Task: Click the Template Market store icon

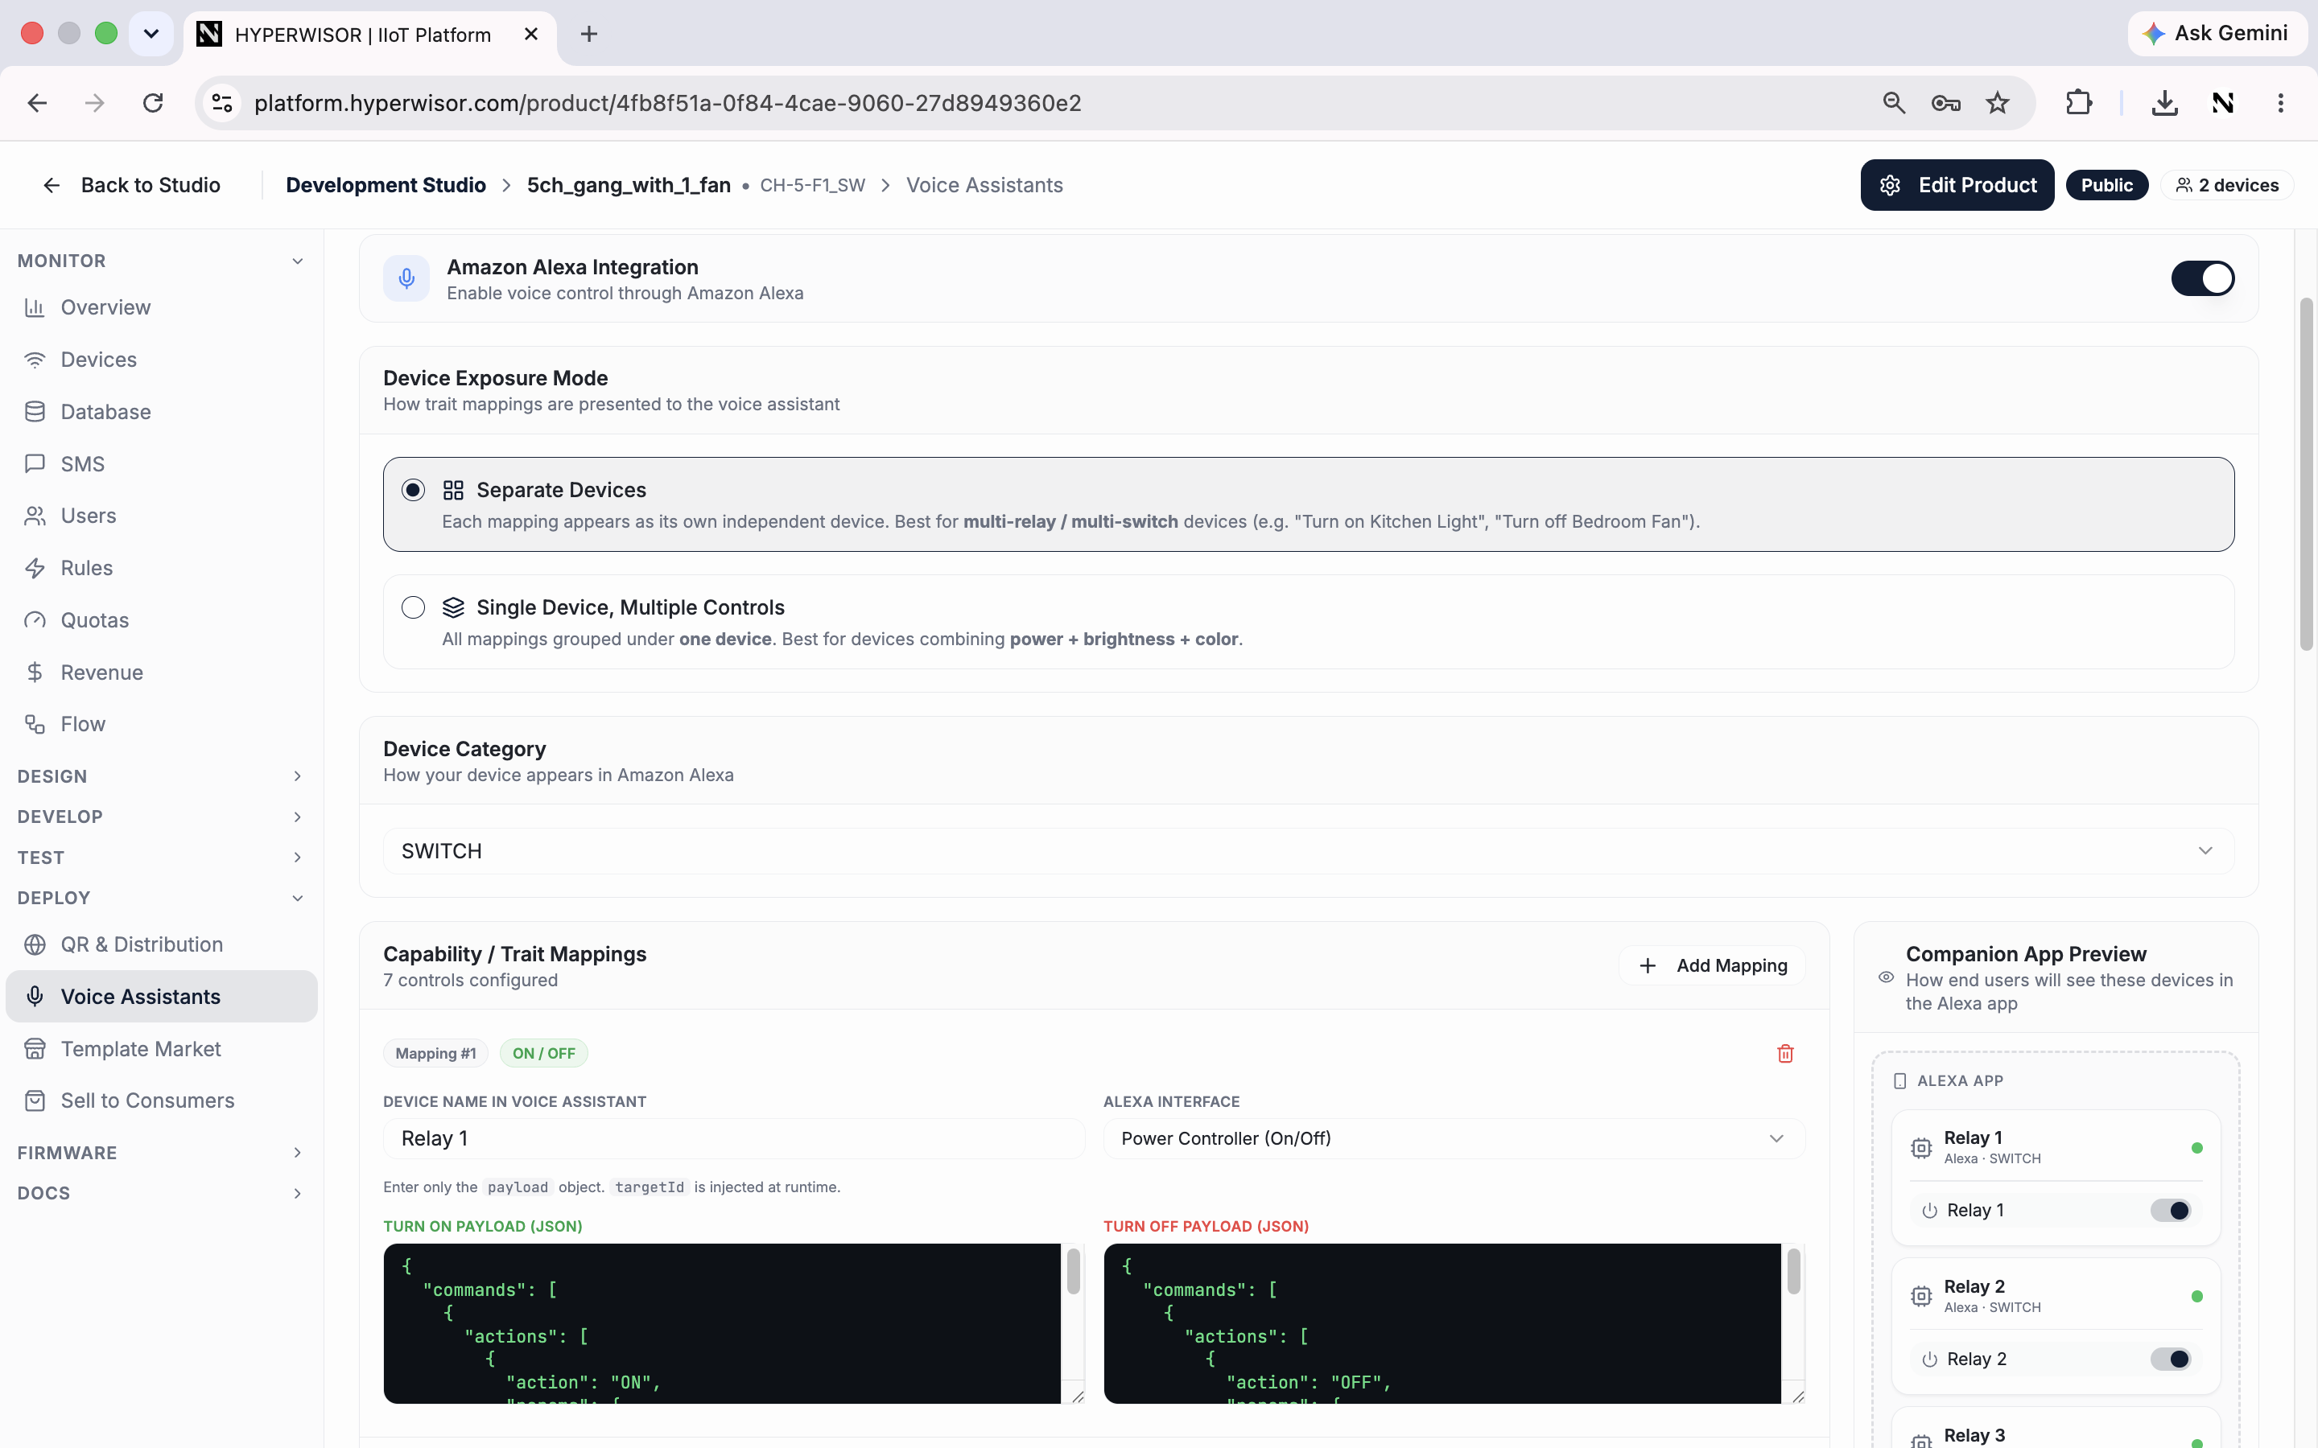Action: (35, 1049)
